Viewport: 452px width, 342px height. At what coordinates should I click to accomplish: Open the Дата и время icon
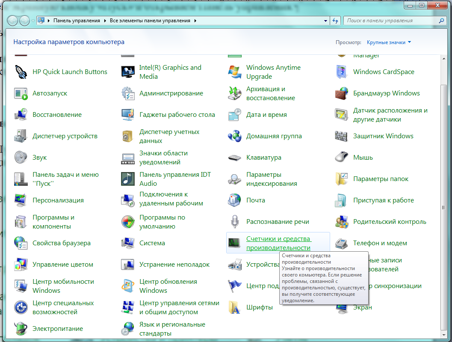(234, 115)
